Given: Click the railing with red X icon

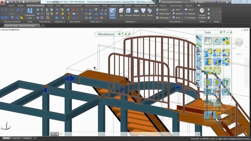Looking at the screenshot, I should pyautogui.click(x=217, y=91).
